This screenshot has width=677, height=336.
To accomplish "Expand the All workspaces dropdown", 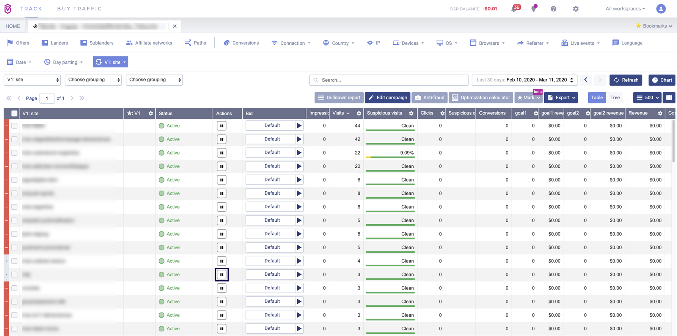I will [625, 9].
